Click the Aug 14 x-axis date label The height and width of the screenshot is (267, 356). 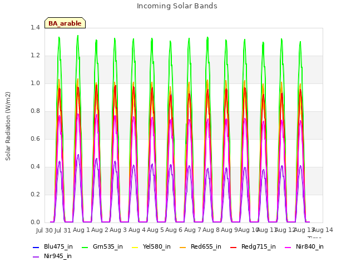click(x=323, y=230)
